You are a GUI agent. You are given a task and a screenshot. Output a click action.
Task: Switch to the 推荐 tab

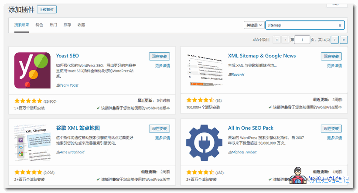click(67, 25)
